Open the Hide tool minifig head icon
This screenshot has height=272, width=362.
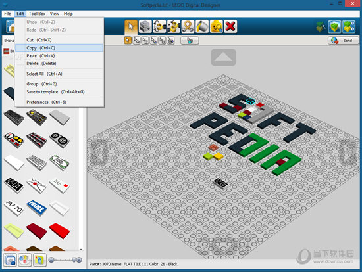[216, 27]
